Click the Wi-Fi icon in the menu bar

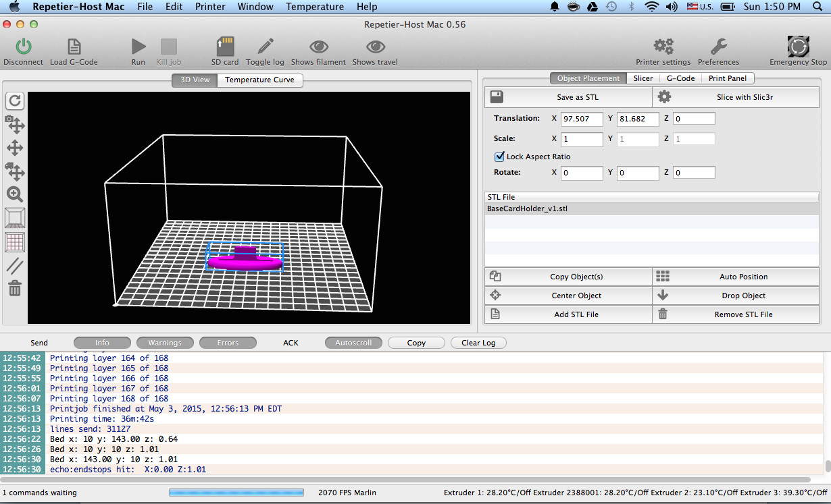coord(651,7)
